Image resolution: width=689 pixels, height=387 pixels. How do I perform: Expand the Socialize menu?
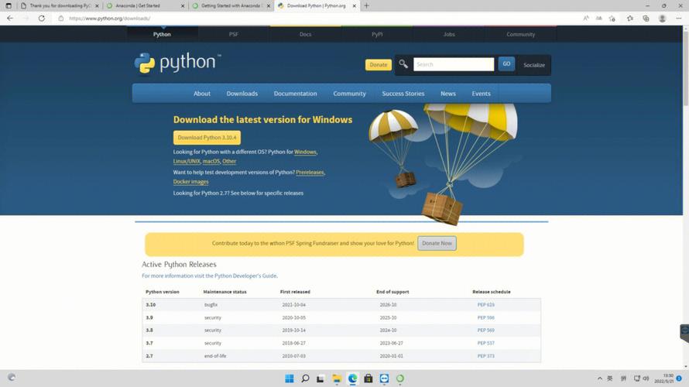click(x=534, y=65)
